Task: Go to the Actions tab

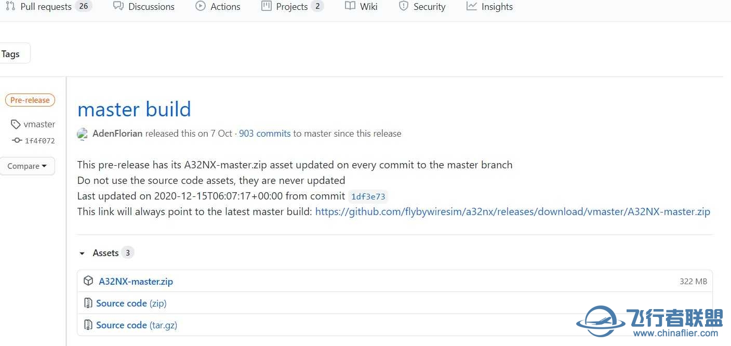Action: pos(225,7)
